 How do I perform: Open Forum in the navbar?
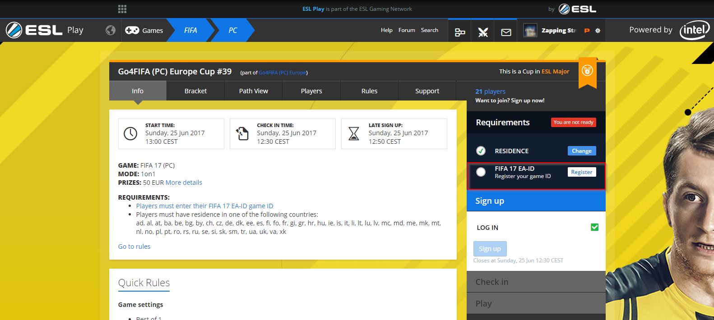point(407,30)
